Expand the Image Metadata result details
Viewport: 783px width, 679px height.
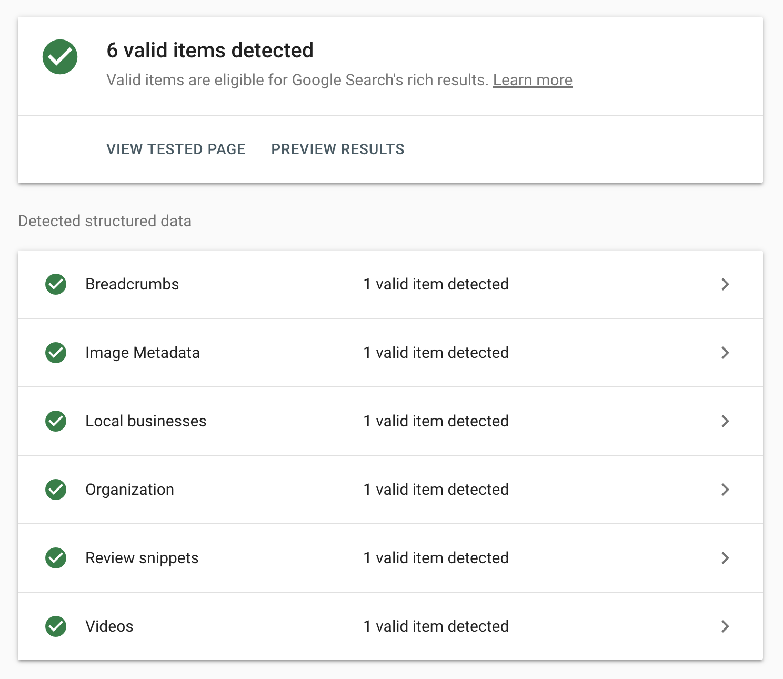[726, 353]
